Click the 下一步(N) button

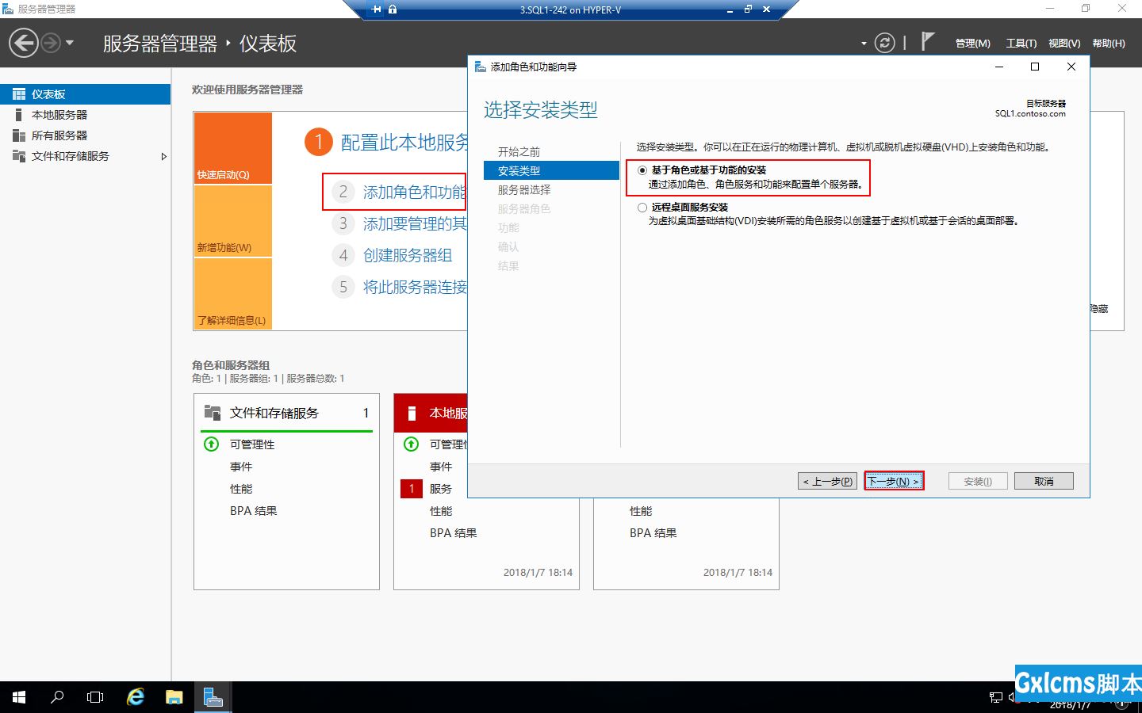coord(894,481)
